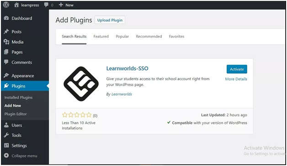
Task: Click the first rating star
Action: tap(64, 115)
